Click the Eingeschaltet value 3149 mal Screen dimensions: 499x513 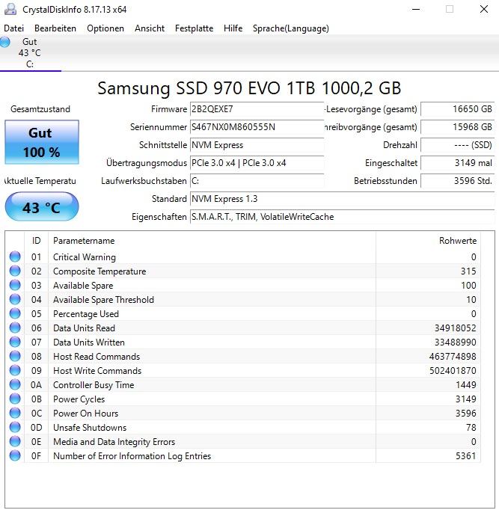click(x=457, y=163)
